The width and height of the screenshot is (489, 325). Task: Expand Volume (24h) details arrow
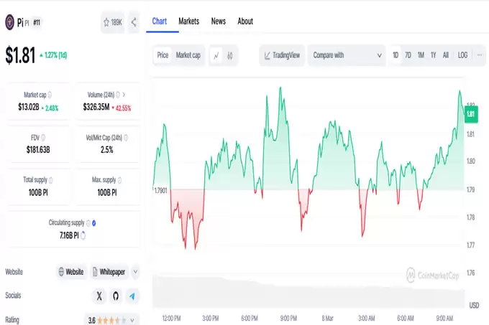coord(124,94)
